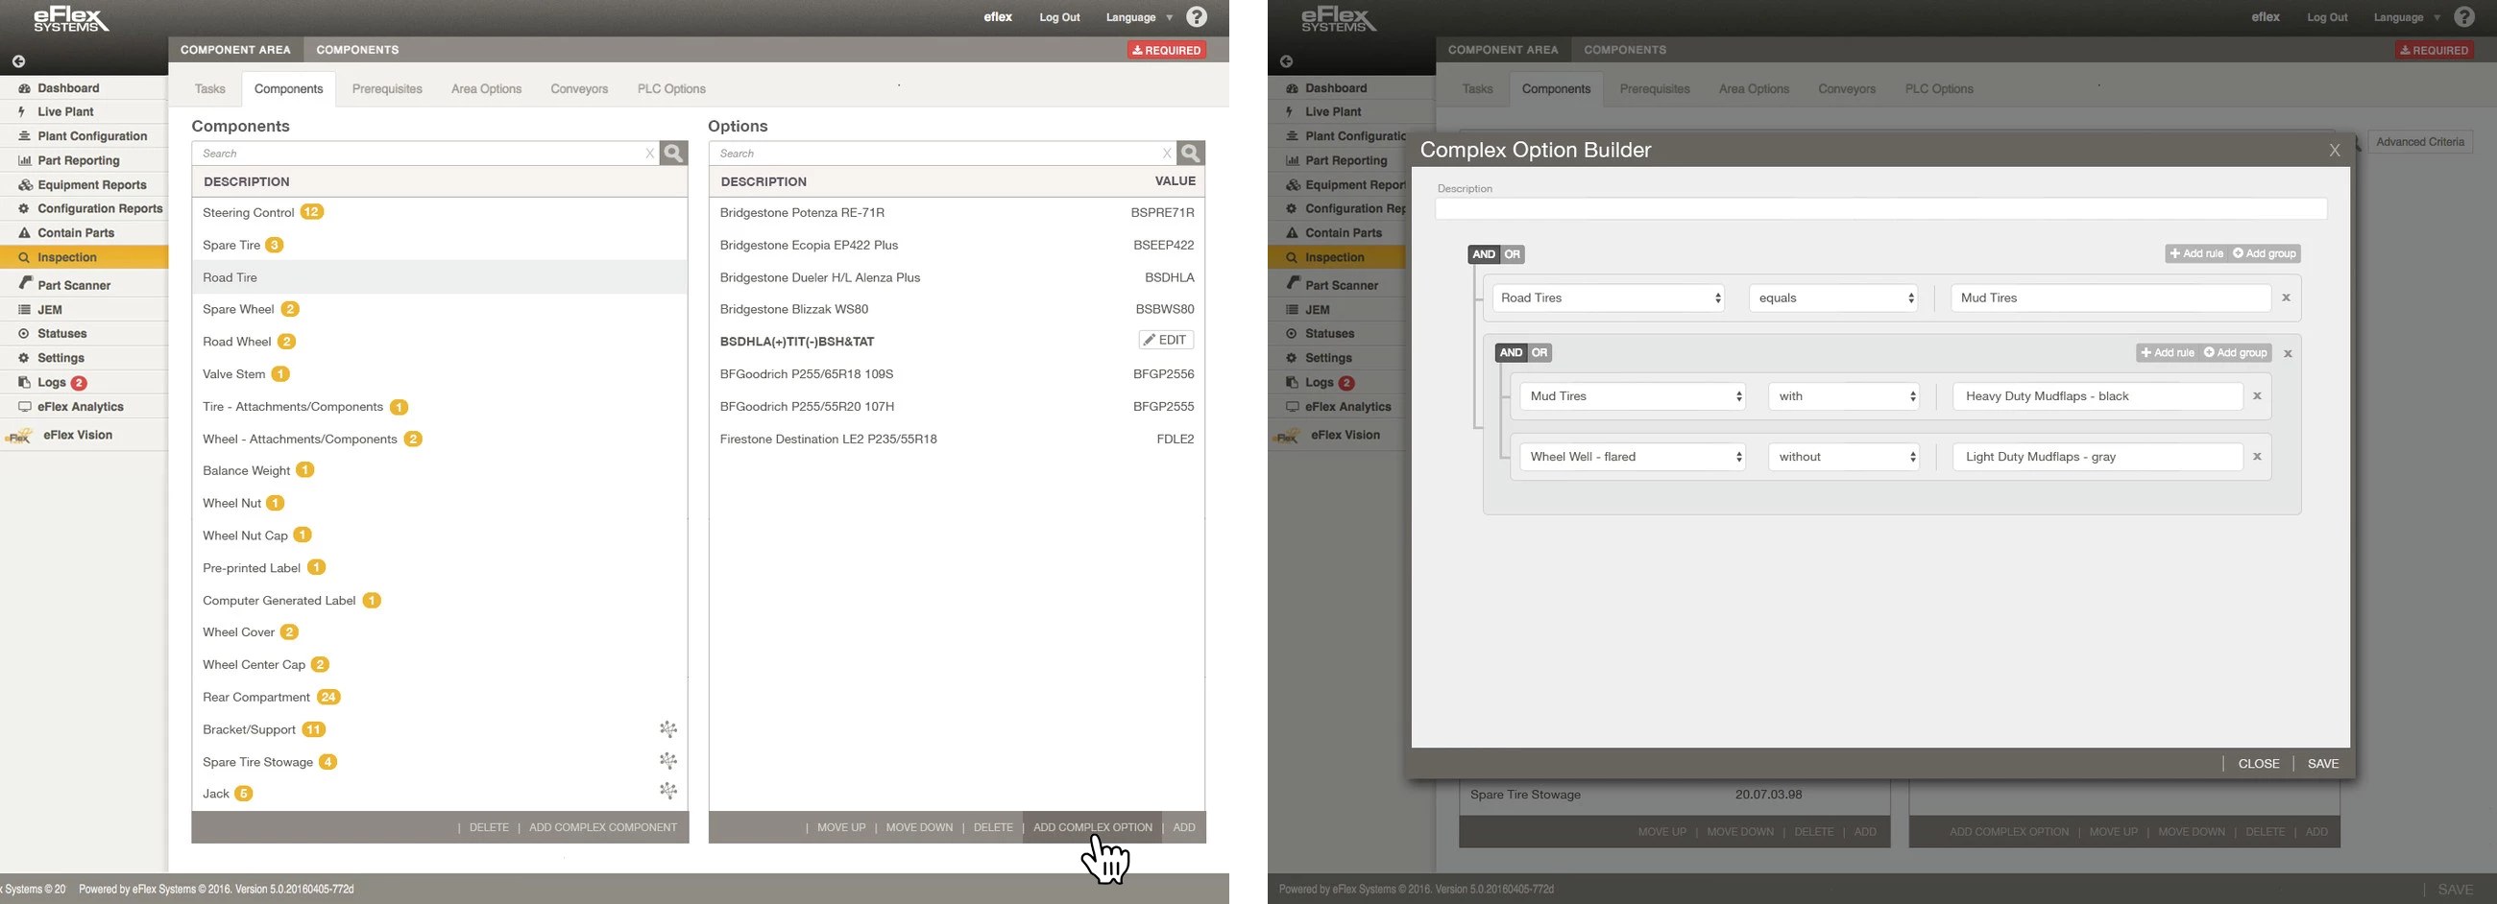Click the ADD COMPLEX OPTION button

tap(1093, 827)
